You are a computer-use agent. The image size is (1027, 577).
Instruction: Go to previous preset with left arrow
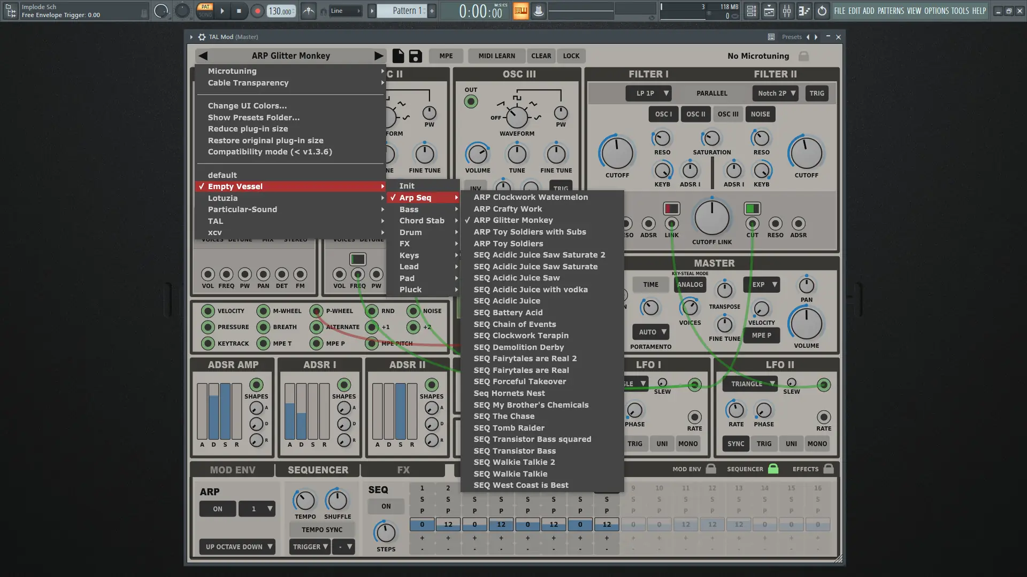point(203,56)
